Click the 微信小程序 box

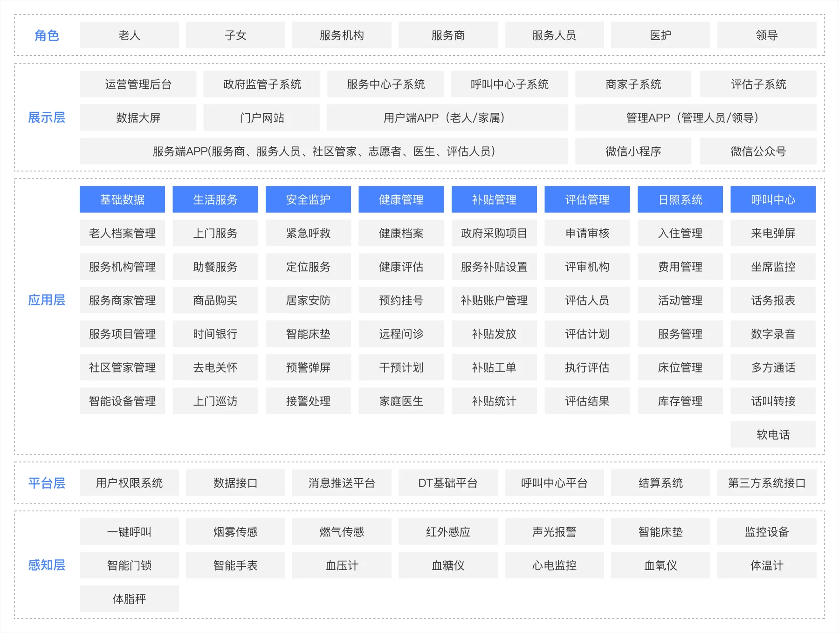tap(633, 151)
